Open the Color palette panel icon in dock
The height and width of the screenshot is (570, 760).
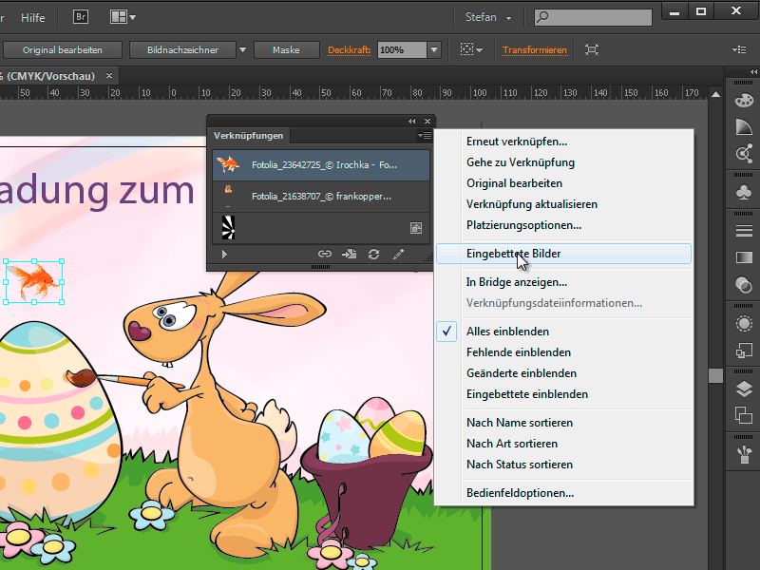coord(744,101)
